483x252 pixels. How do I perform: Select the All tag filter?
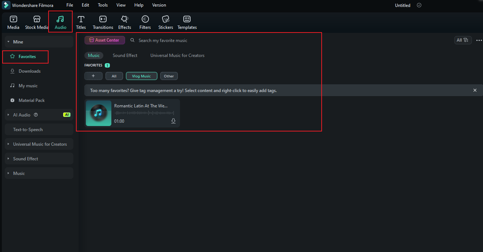114,76
